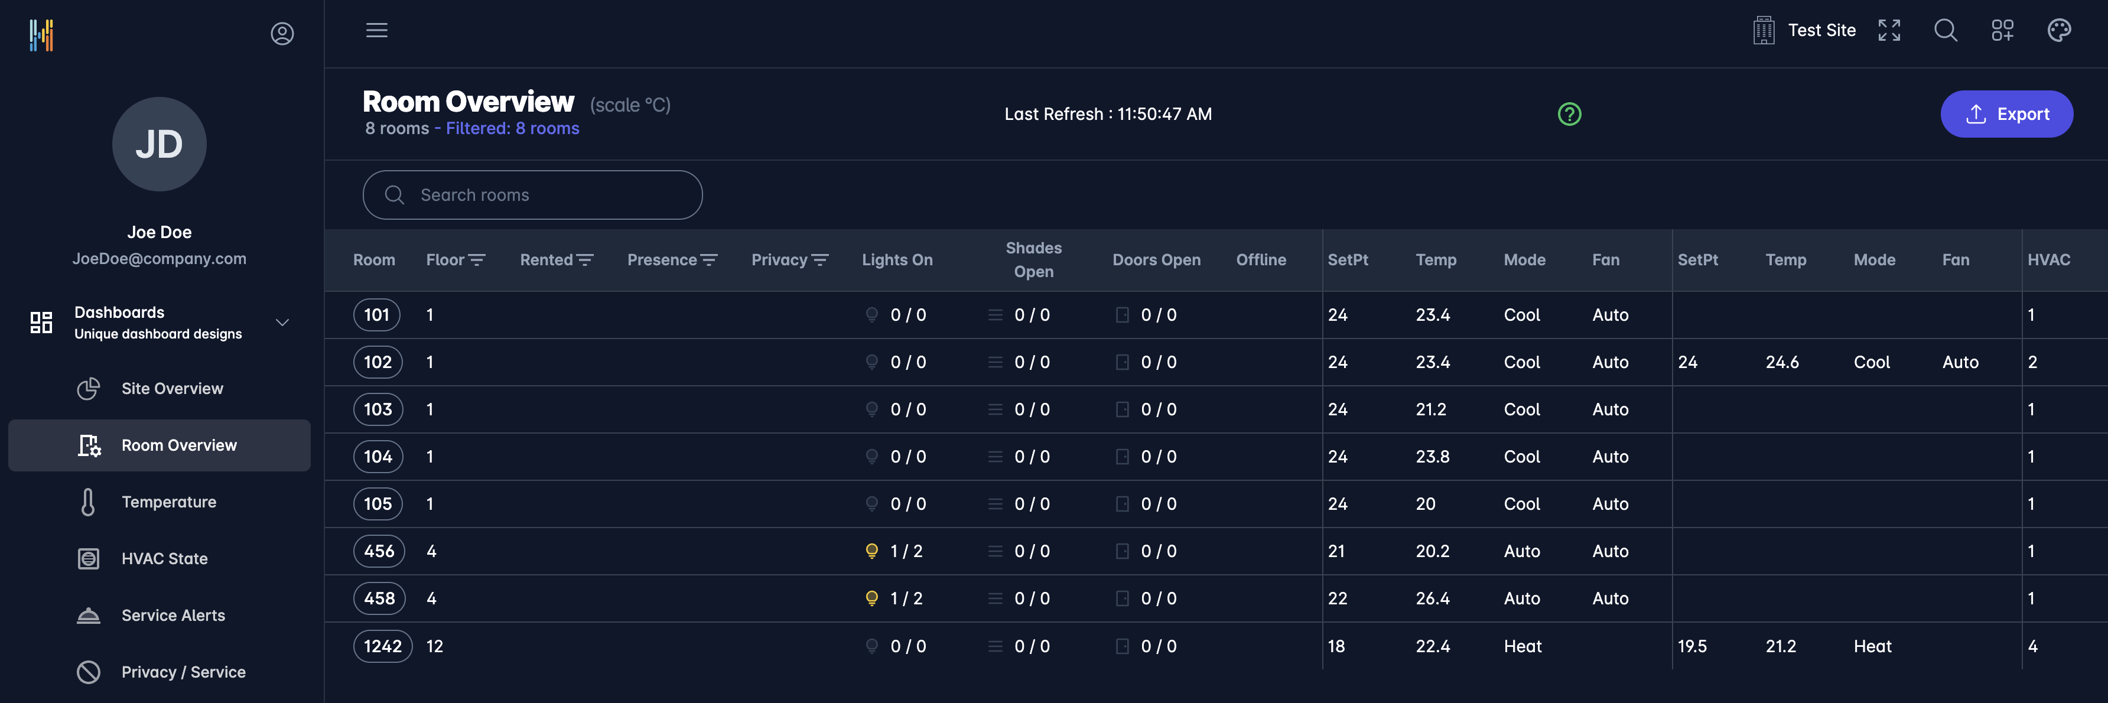The image size is (2108, 703).
Task: Export the room overview data
Action: (x=2006, y=114)
